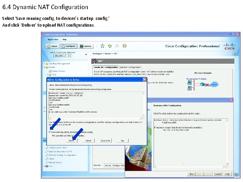The width and height of the screenshot is (243, 182).
Task: Click the greyed envelope feedback icon
Action: point(117,46)
